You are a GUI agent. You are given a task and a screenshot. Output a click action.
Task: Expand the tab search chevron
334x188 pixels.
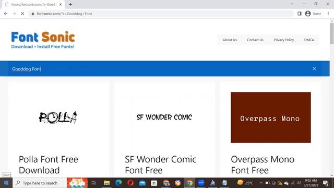click(292, 4)
